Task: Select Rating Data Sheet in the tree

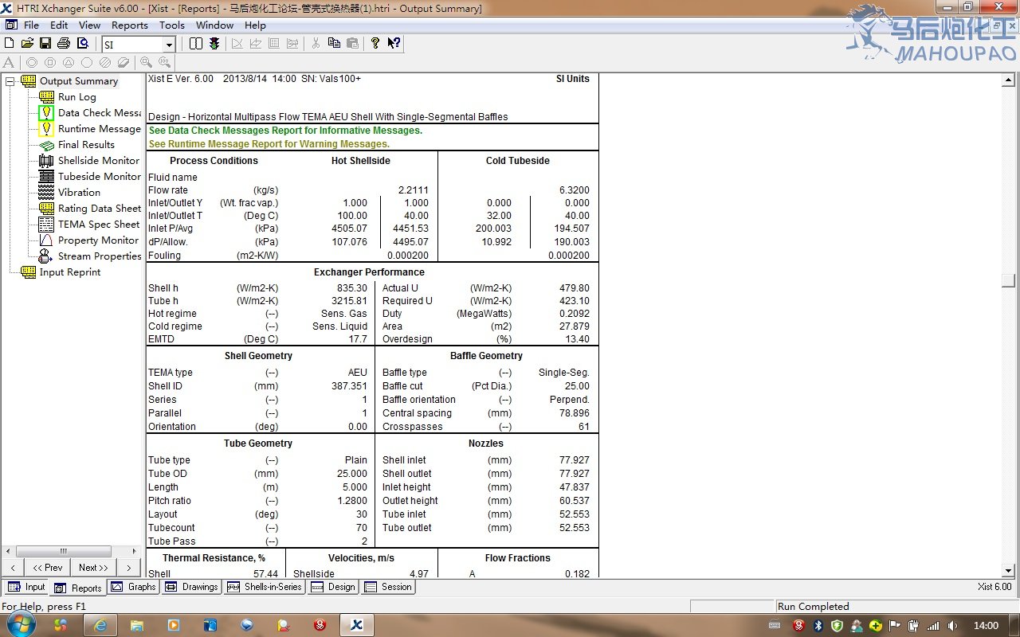Action: [x=99, y=209]
